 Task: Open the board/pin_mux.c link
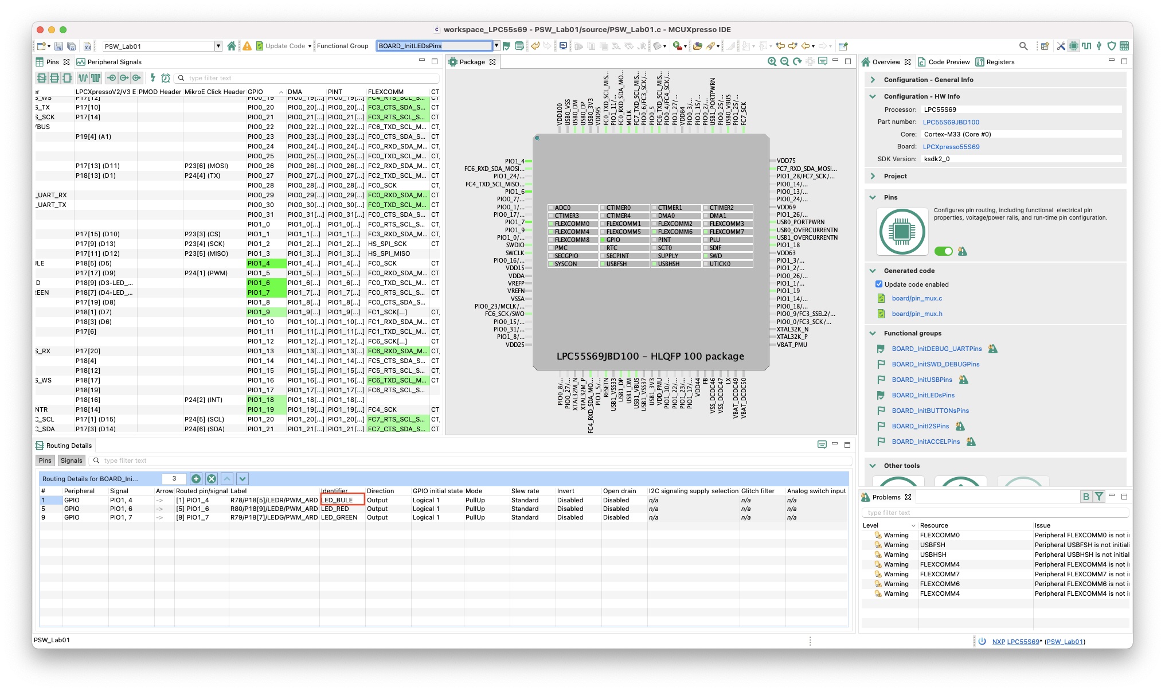916,298
